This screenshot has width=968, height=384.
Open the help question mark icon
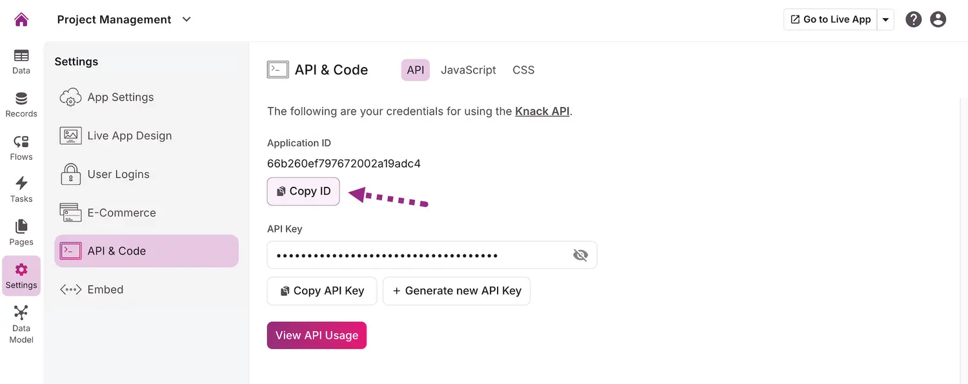(913, 19)
